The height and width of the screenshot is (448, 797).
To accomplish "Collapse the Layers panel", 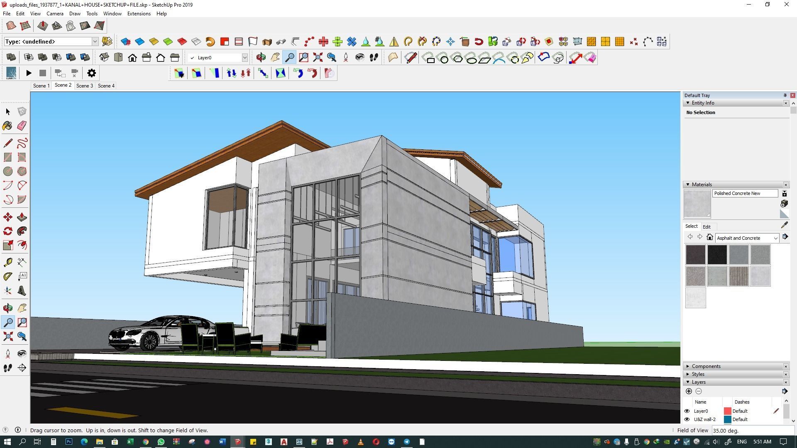I will (688, 382).
